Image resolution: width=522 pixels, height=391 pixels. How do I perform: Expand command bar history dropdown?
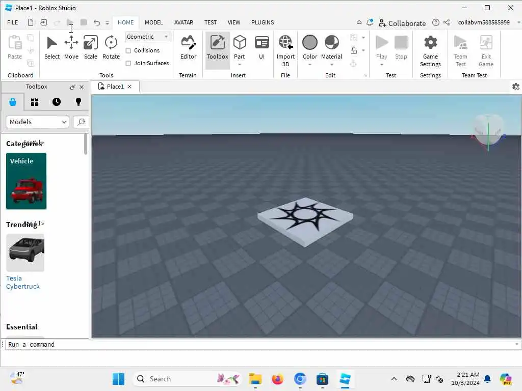517,345
